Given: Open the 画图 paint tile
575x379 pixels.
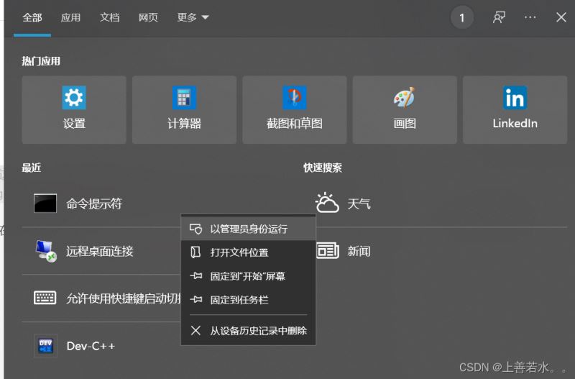Looking at the screenshot, I should tap(405, 109).
